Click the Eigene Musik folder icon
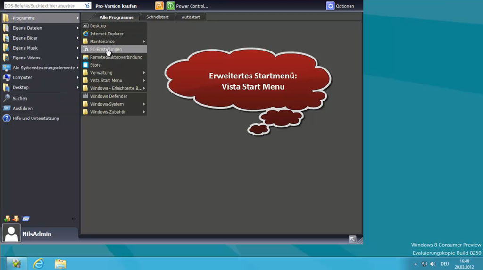The image size is (483, 270). 6,48
